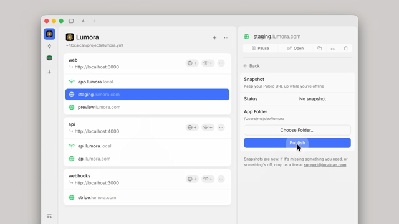The height and width of the screenshot is (224, 399).
Task: Click the green globe icon beside staging header
Action: point(247,37)
